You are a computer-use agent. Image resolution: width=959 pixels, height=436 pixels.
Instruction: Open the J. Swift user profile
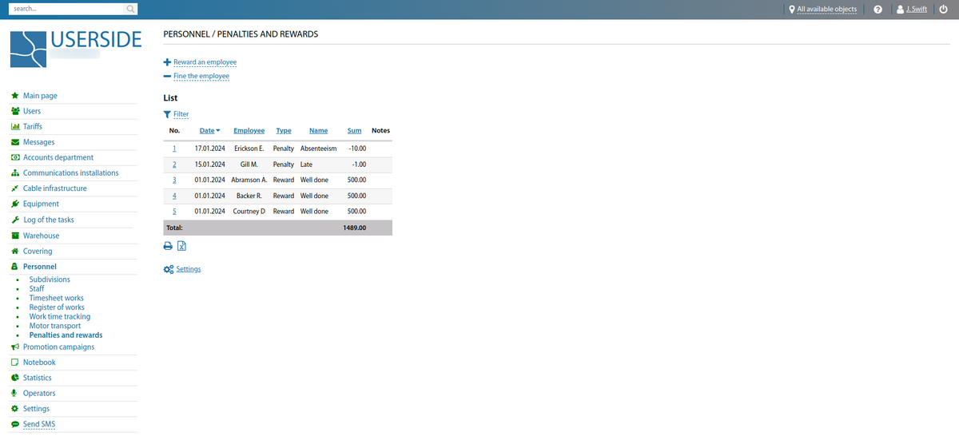(x=916, y=10)
